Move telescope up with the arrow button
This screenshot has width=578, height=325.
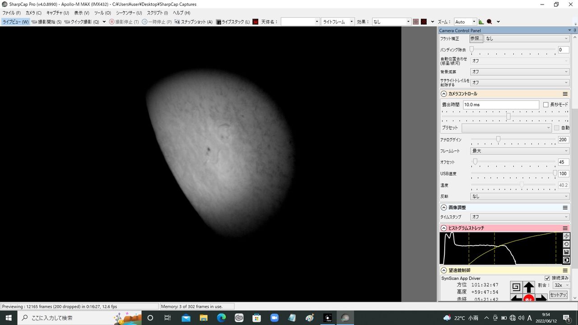tap(529, 287)
